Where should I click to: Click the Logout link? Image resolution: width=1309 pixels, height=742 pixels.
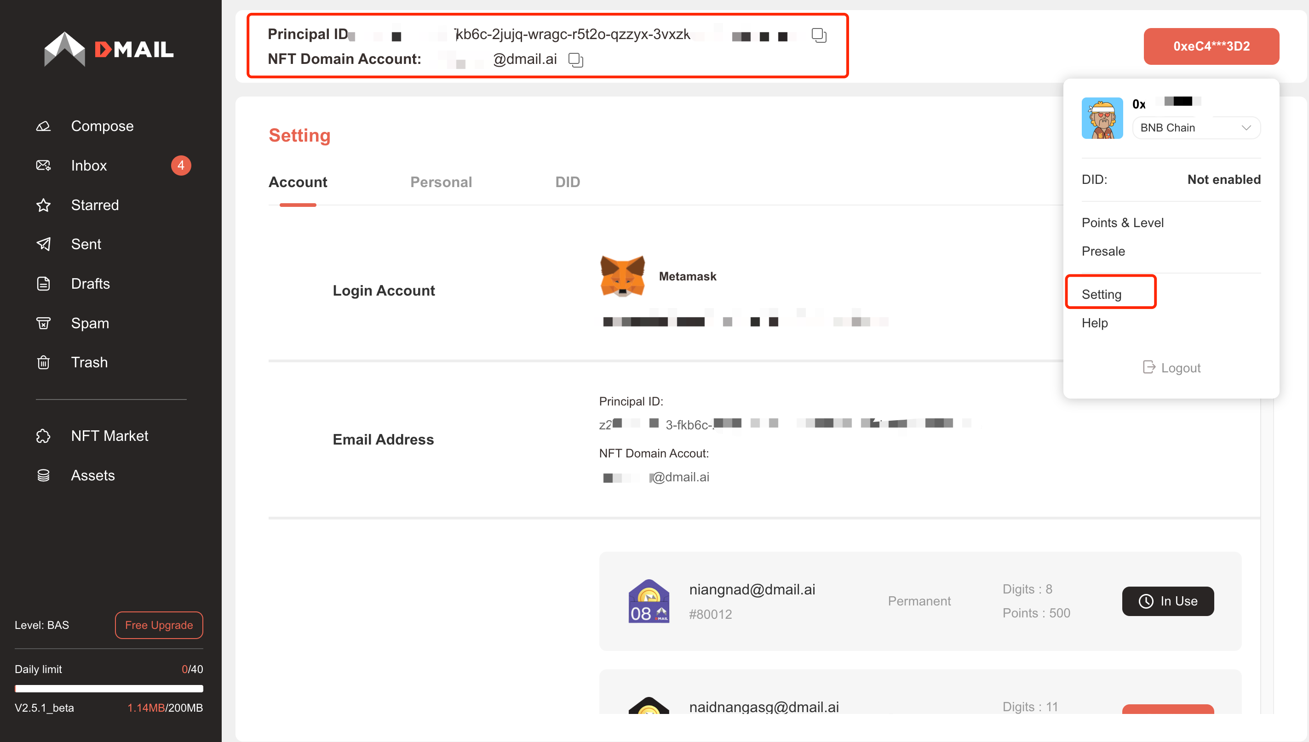1171,367
